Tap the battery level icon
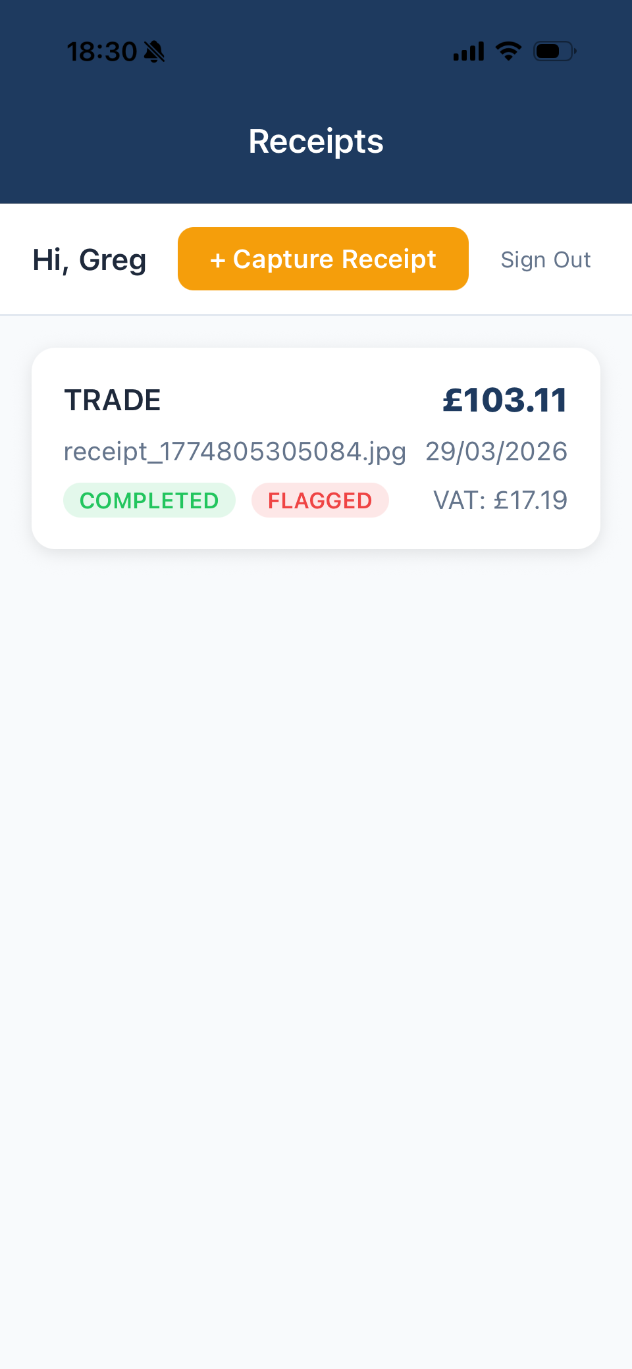Screen dimensions: 632x1369 pyautogui.click(x=554, y=51)
